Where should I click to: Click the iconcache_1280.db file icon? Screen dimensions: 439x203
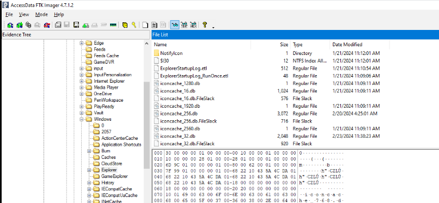(x=156, y=83)
